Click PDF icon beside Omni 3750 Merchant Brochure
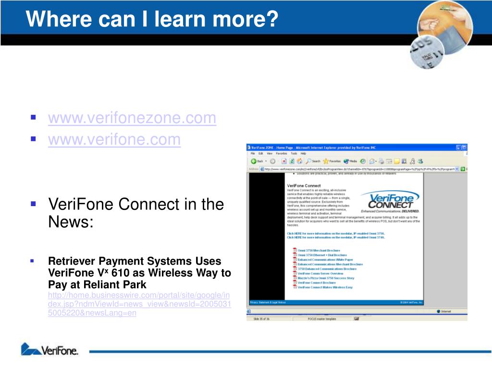This screenshot has height=369, width=492. click(x=295, y=250)
